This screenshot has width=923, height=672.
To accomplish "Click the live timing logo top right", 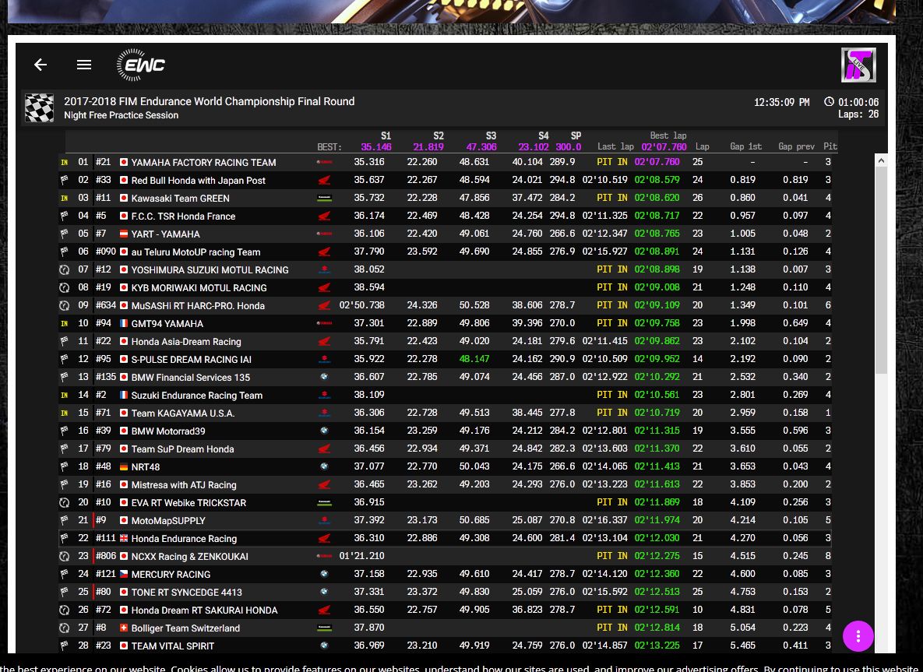I will tap(858, 65).
